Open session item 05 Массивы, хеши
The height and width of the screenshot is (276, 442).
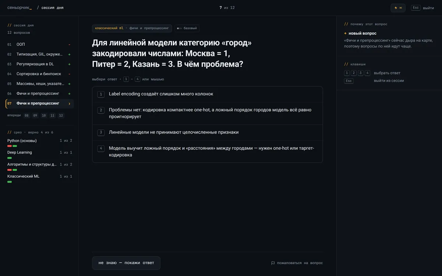coord(39,84)
